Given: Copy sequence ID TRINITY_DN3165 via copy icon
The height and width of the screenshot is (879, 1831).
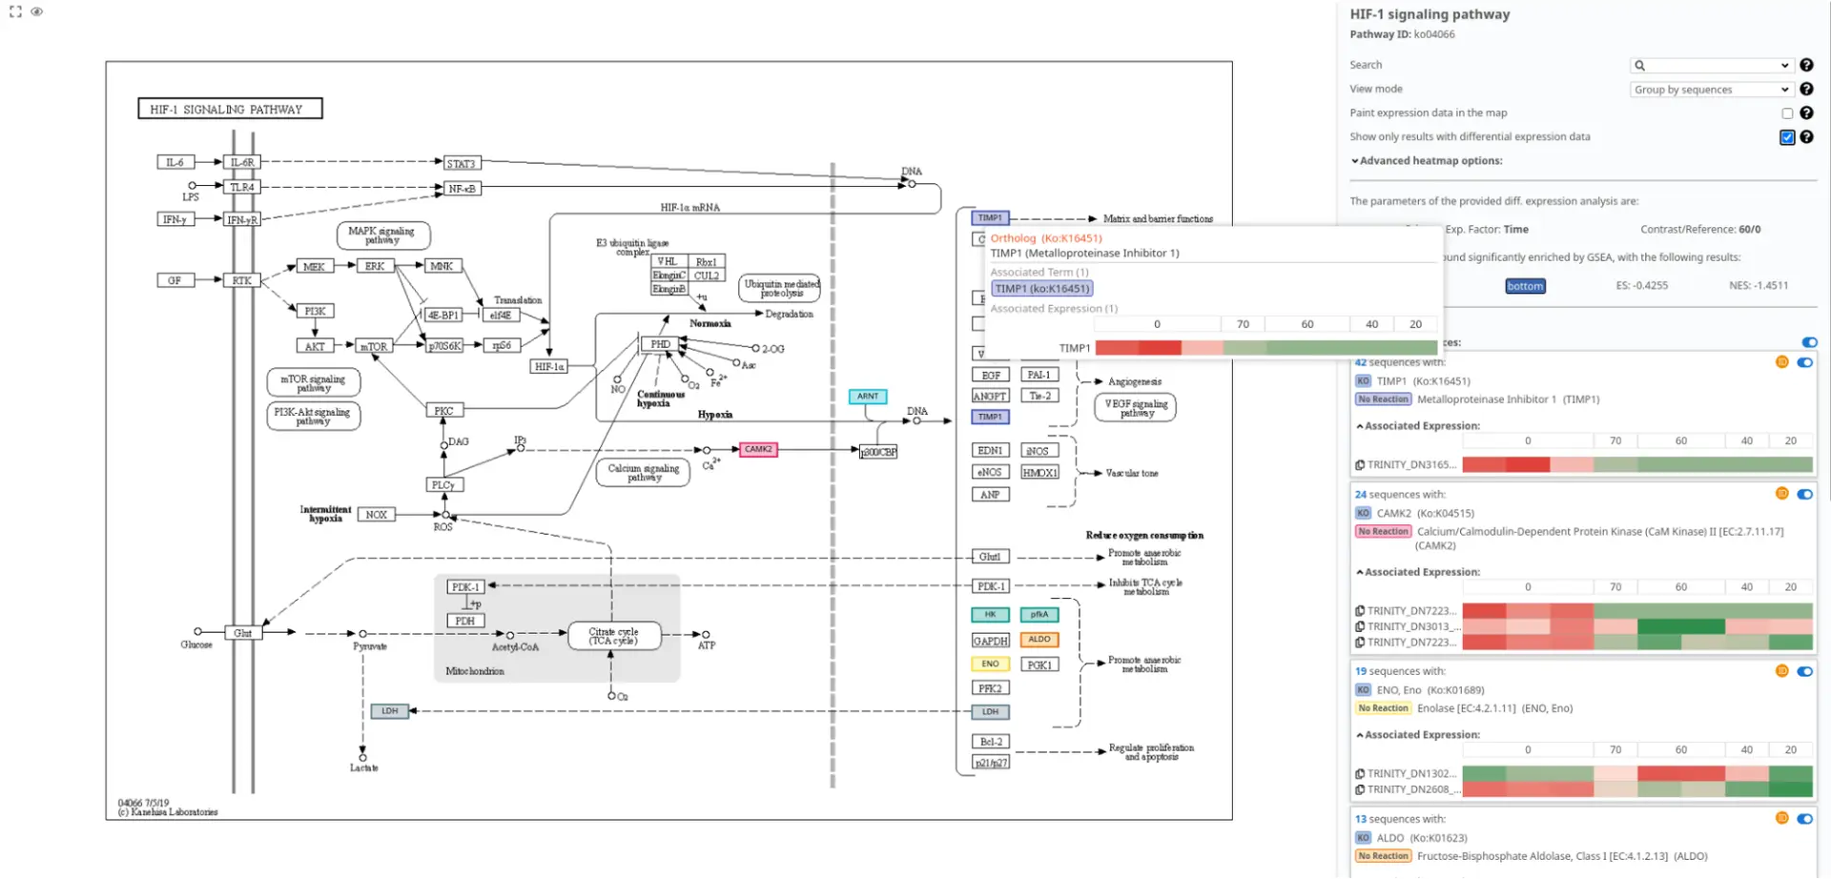Looking at the screenshot, I should pyautogui.click(x=1360, y=465).
